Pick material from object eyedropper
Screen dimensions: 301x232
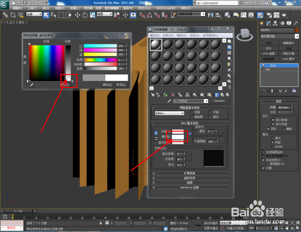(169, 101)
